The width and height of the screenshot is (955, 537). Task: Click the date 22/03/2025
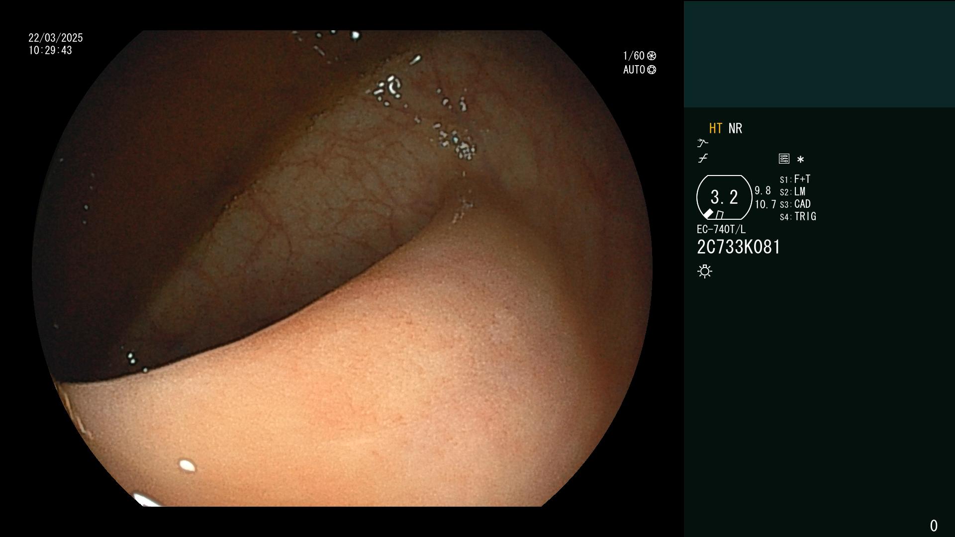click(x=56, y=38)
